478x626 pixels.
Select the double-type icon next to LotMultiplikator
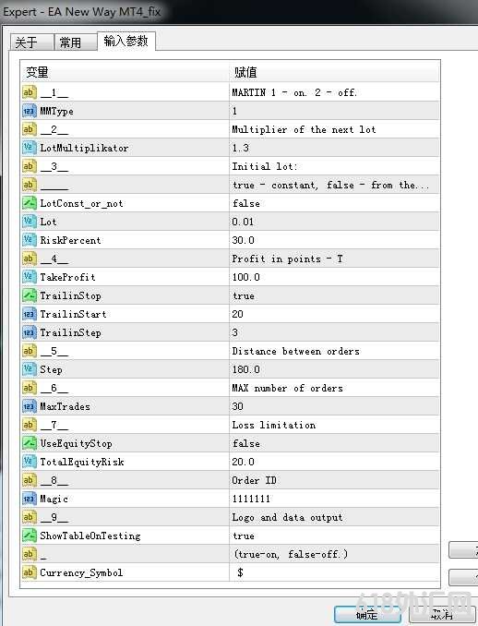pos(30,148)
